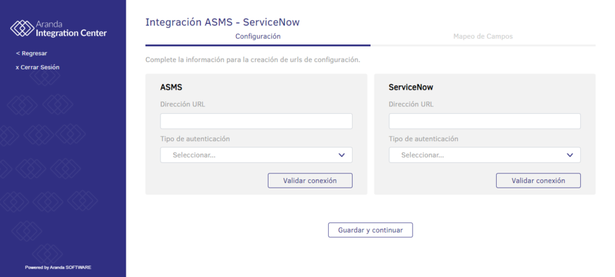Click the ASMS panel title
The image size is (615, 277).
point(171,87)
